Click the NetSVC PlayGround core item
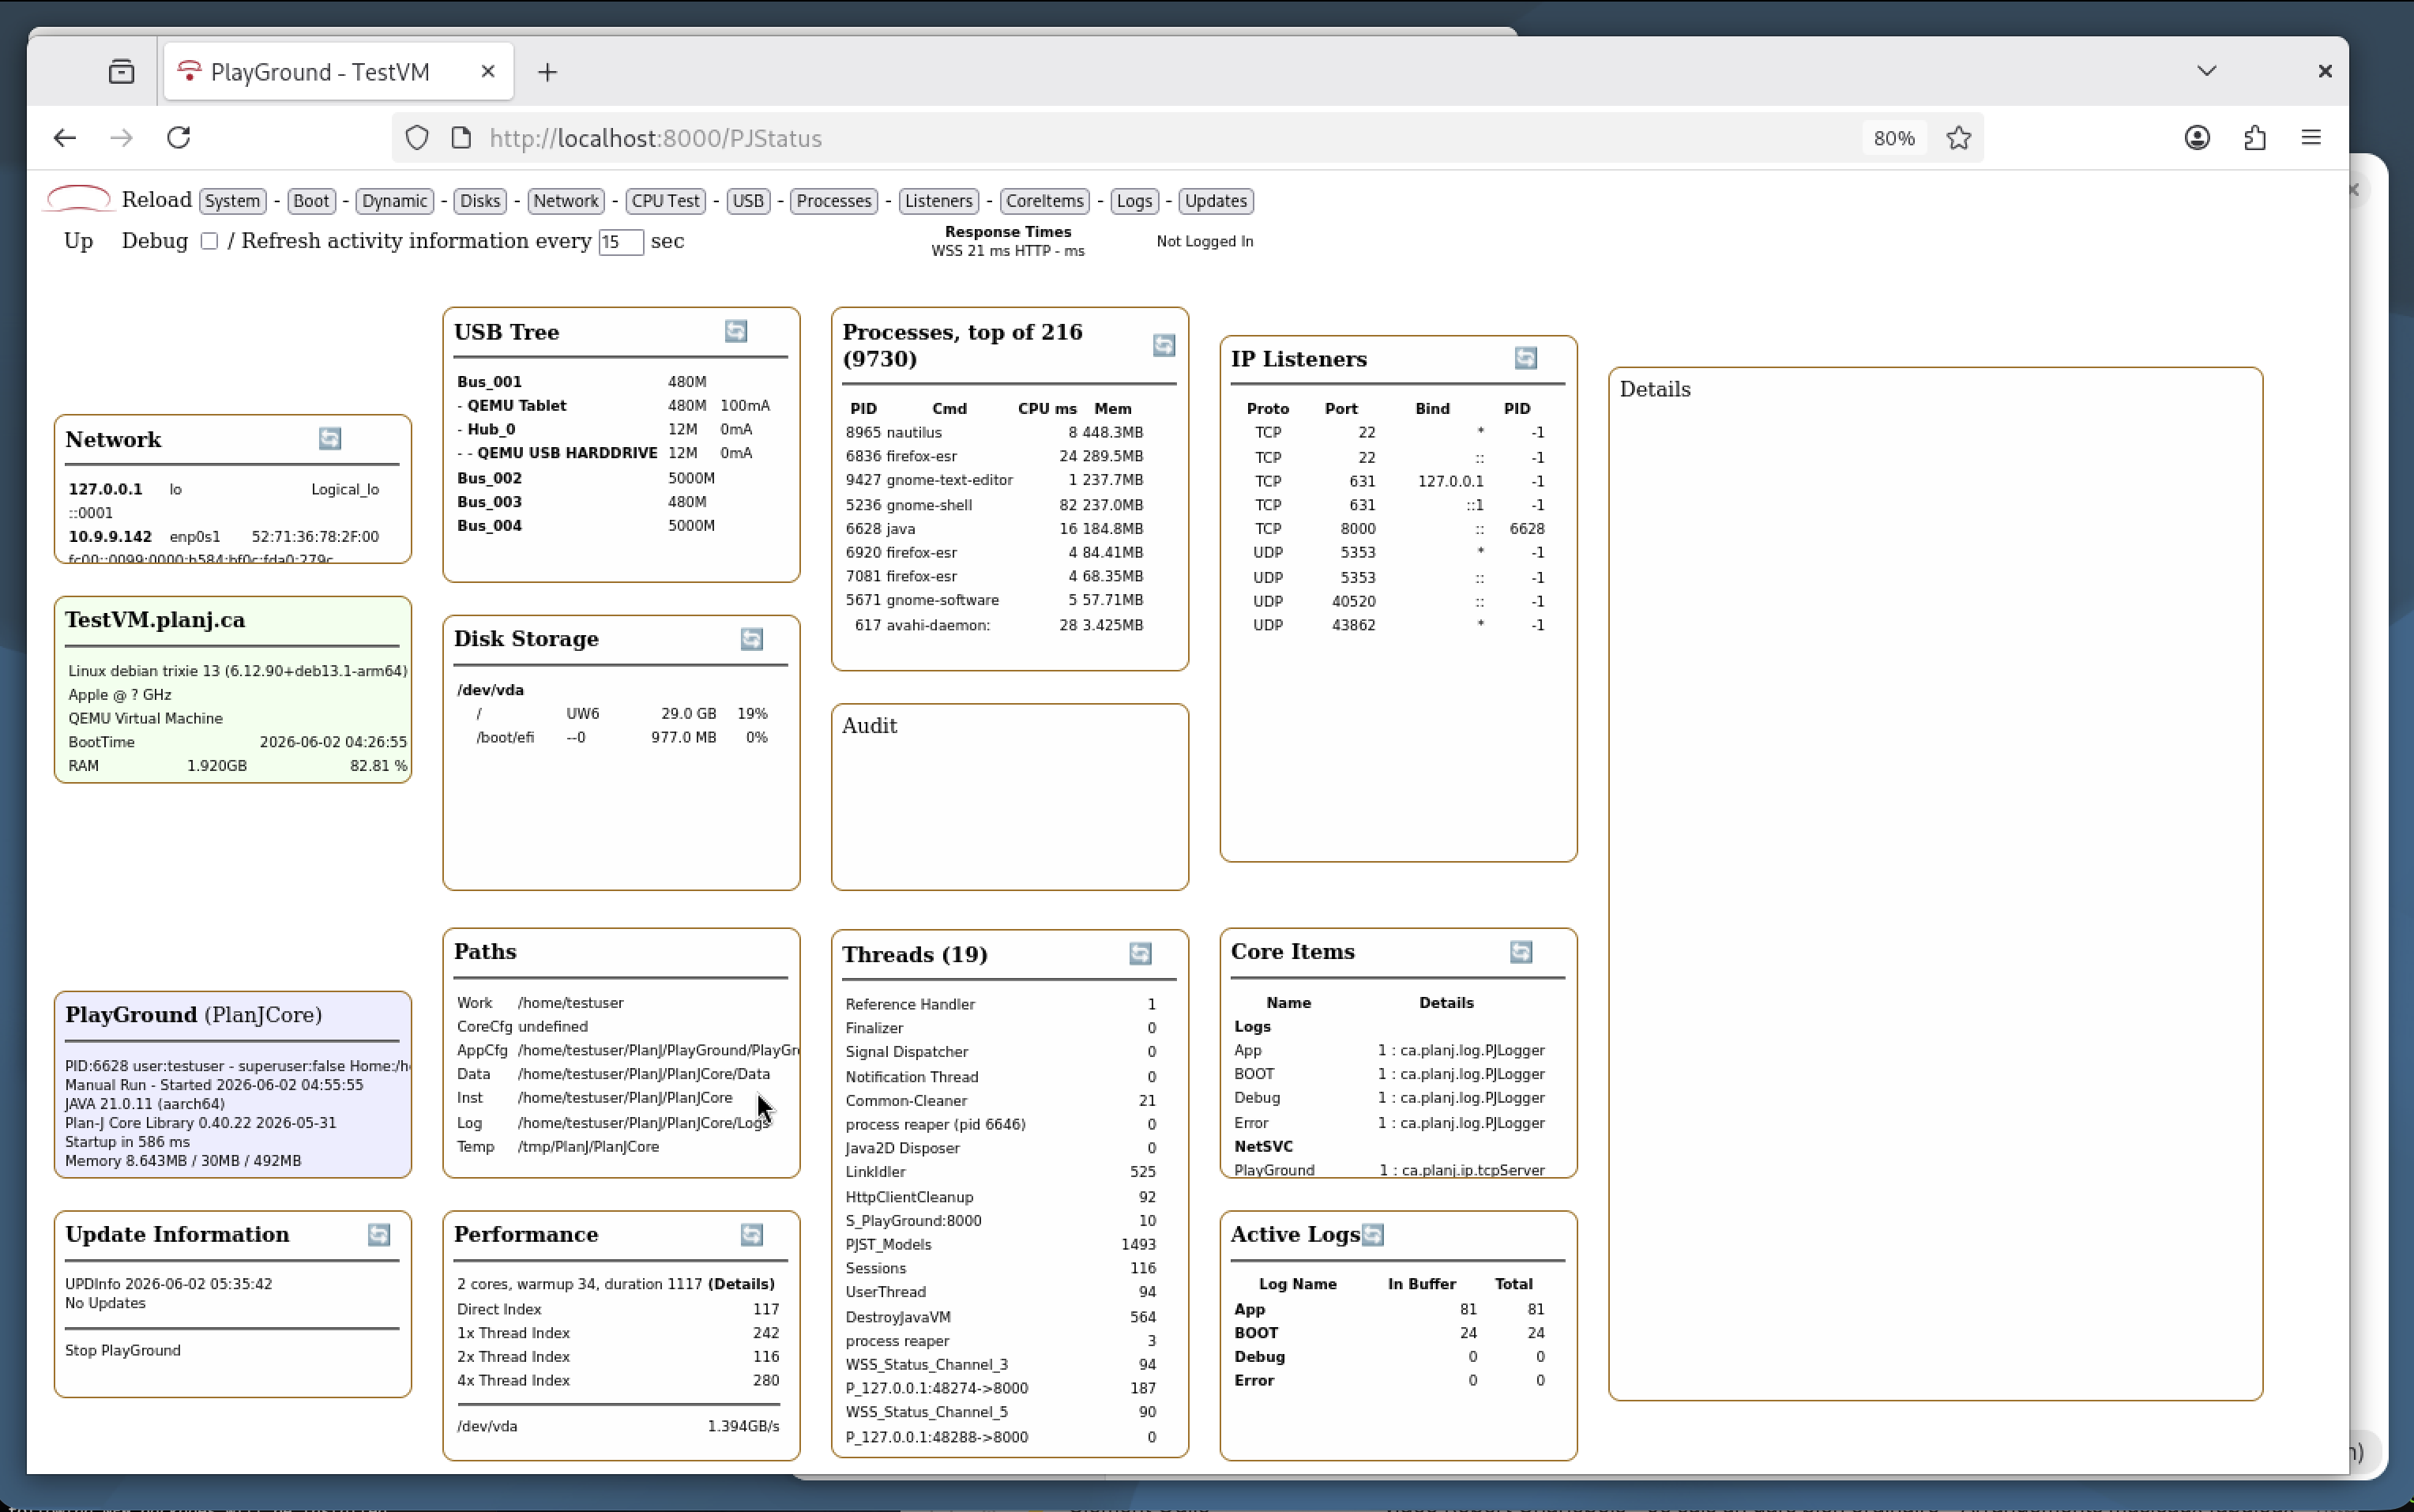 point(1390,1170)
